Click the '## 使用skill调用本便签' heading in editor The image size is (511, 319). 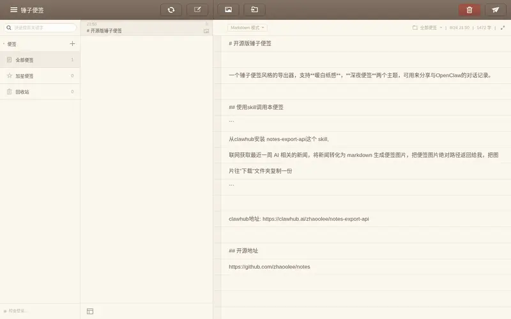256,107
